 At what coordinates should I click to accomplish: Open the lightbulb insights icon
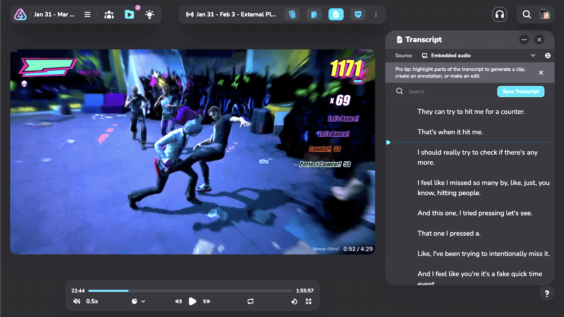150,14
